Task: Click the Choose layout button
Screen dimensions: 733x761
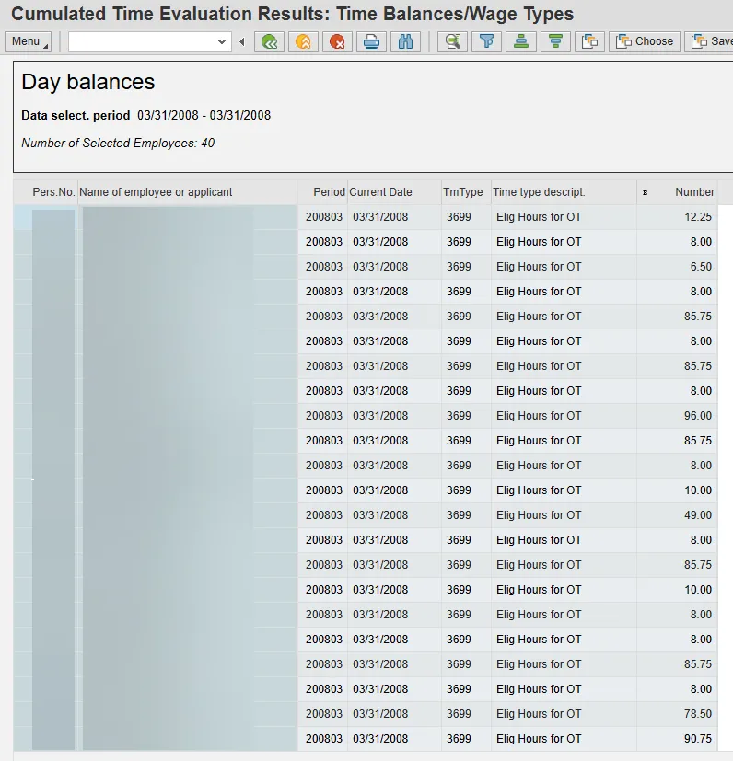Action: coord(645,41)
